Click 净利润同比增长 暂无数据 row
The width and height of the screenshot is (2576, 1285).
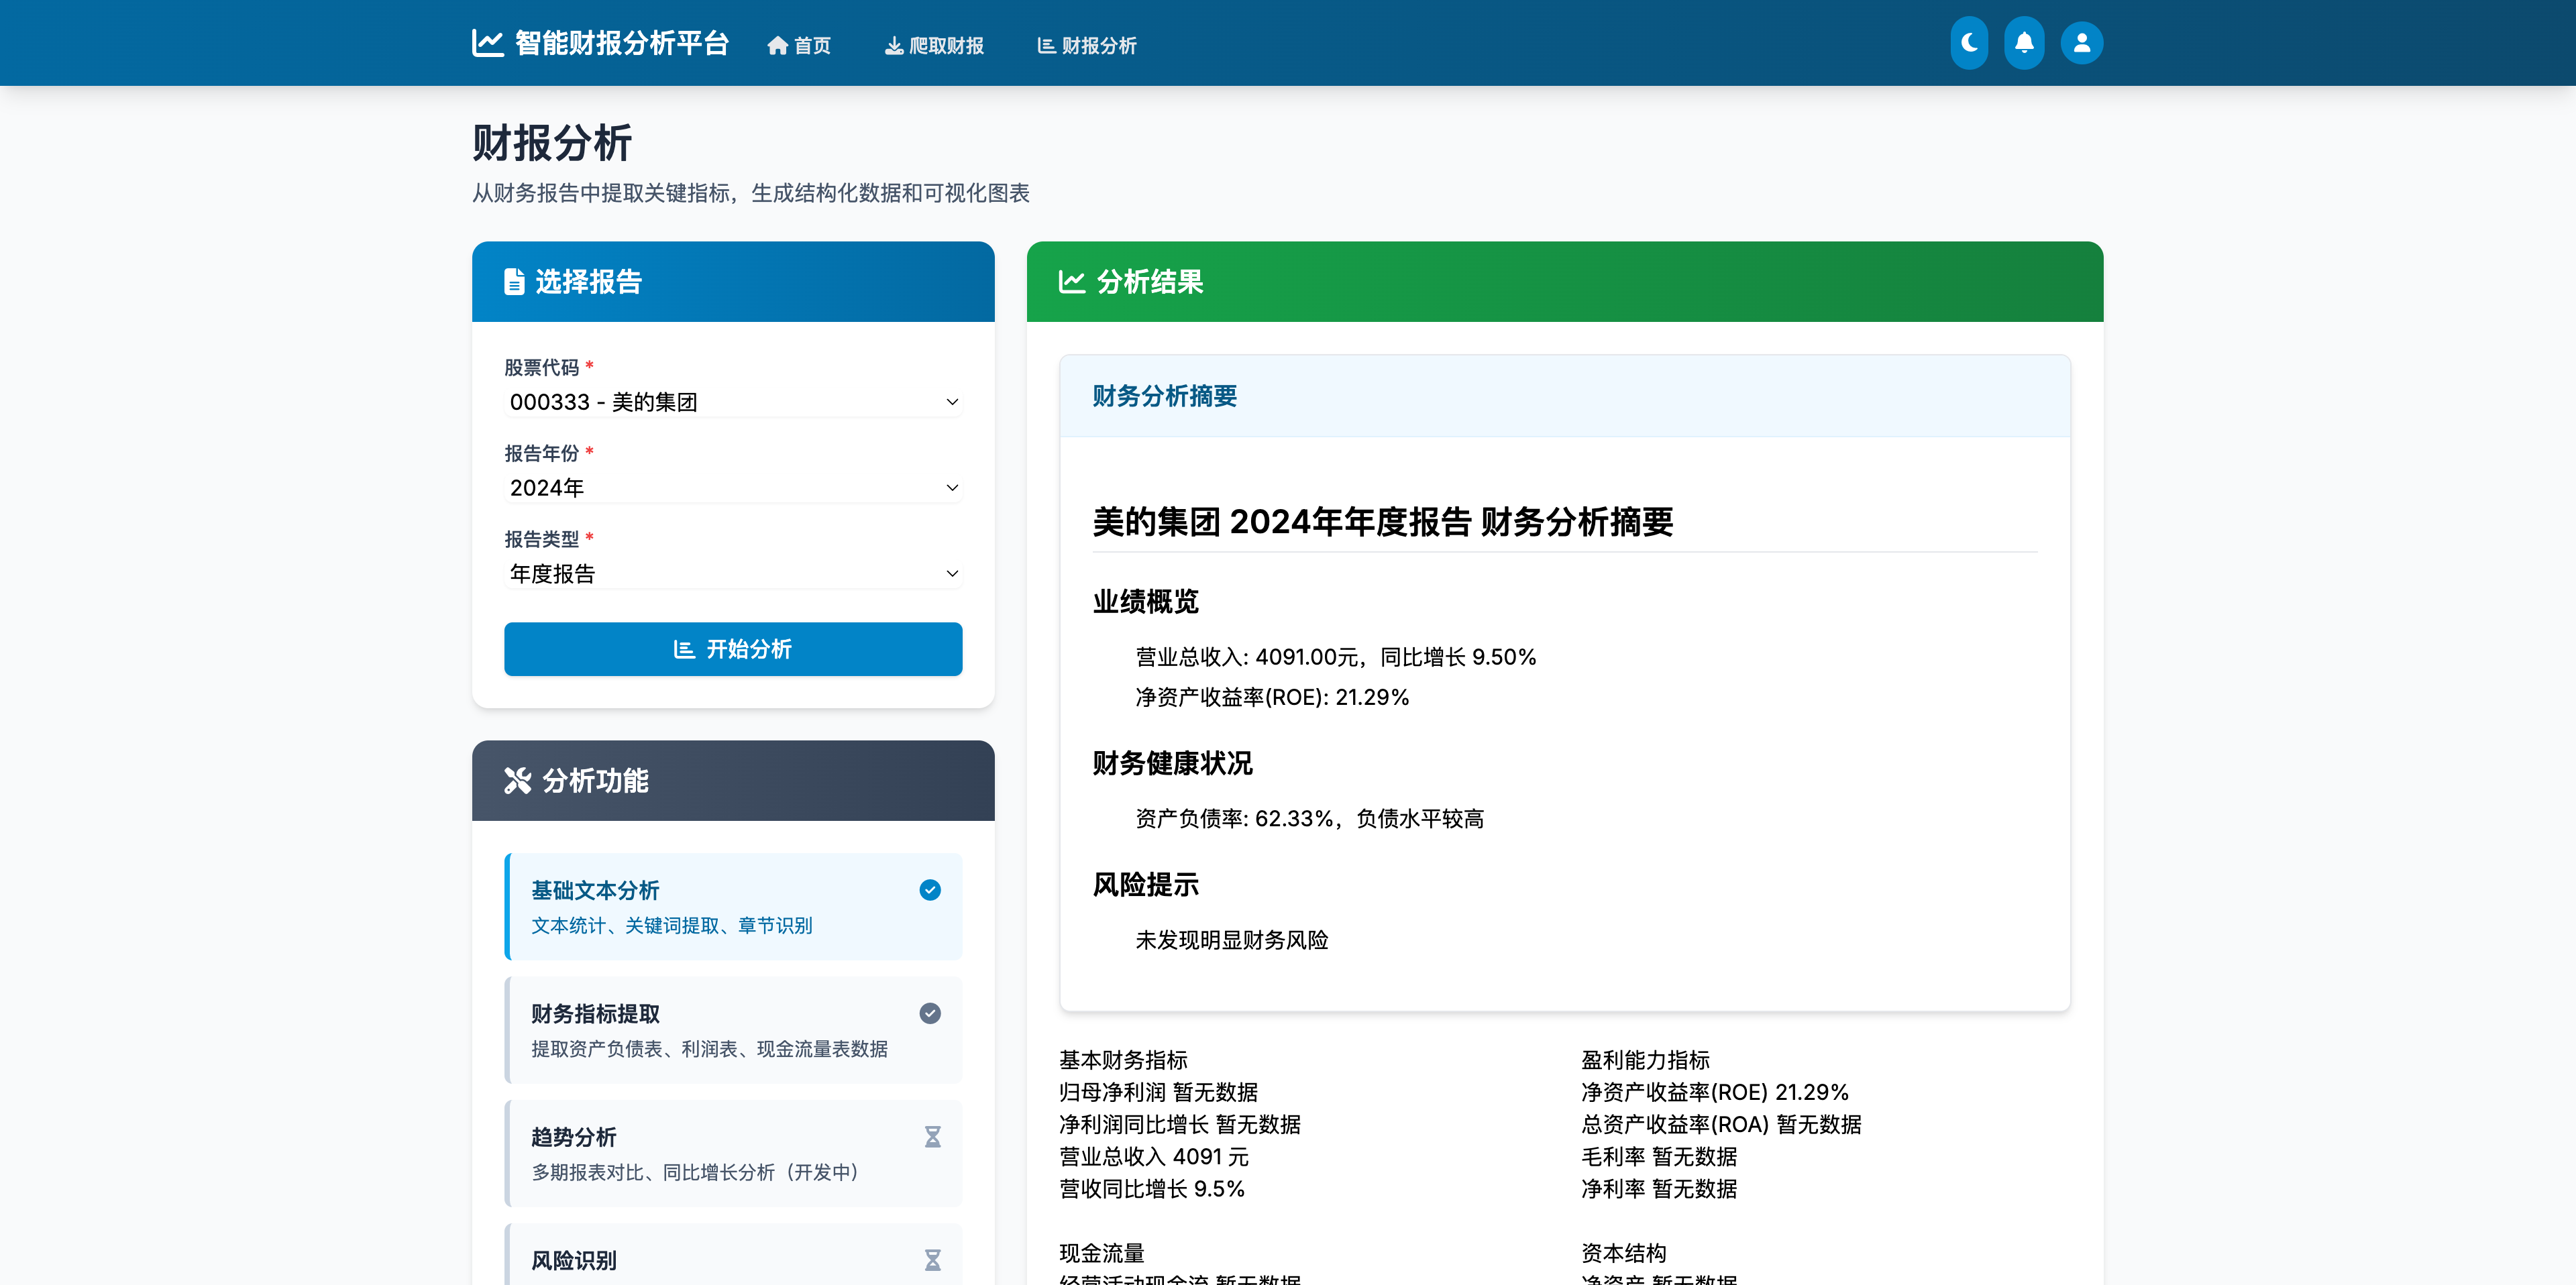point(1180,1124)
